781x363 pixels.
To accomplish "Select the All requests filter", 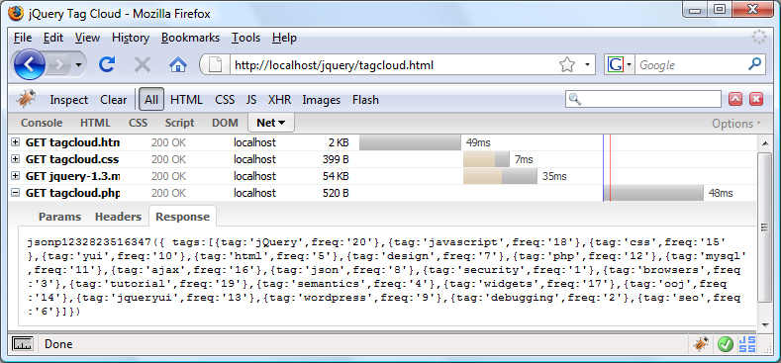I will [151, 100].
